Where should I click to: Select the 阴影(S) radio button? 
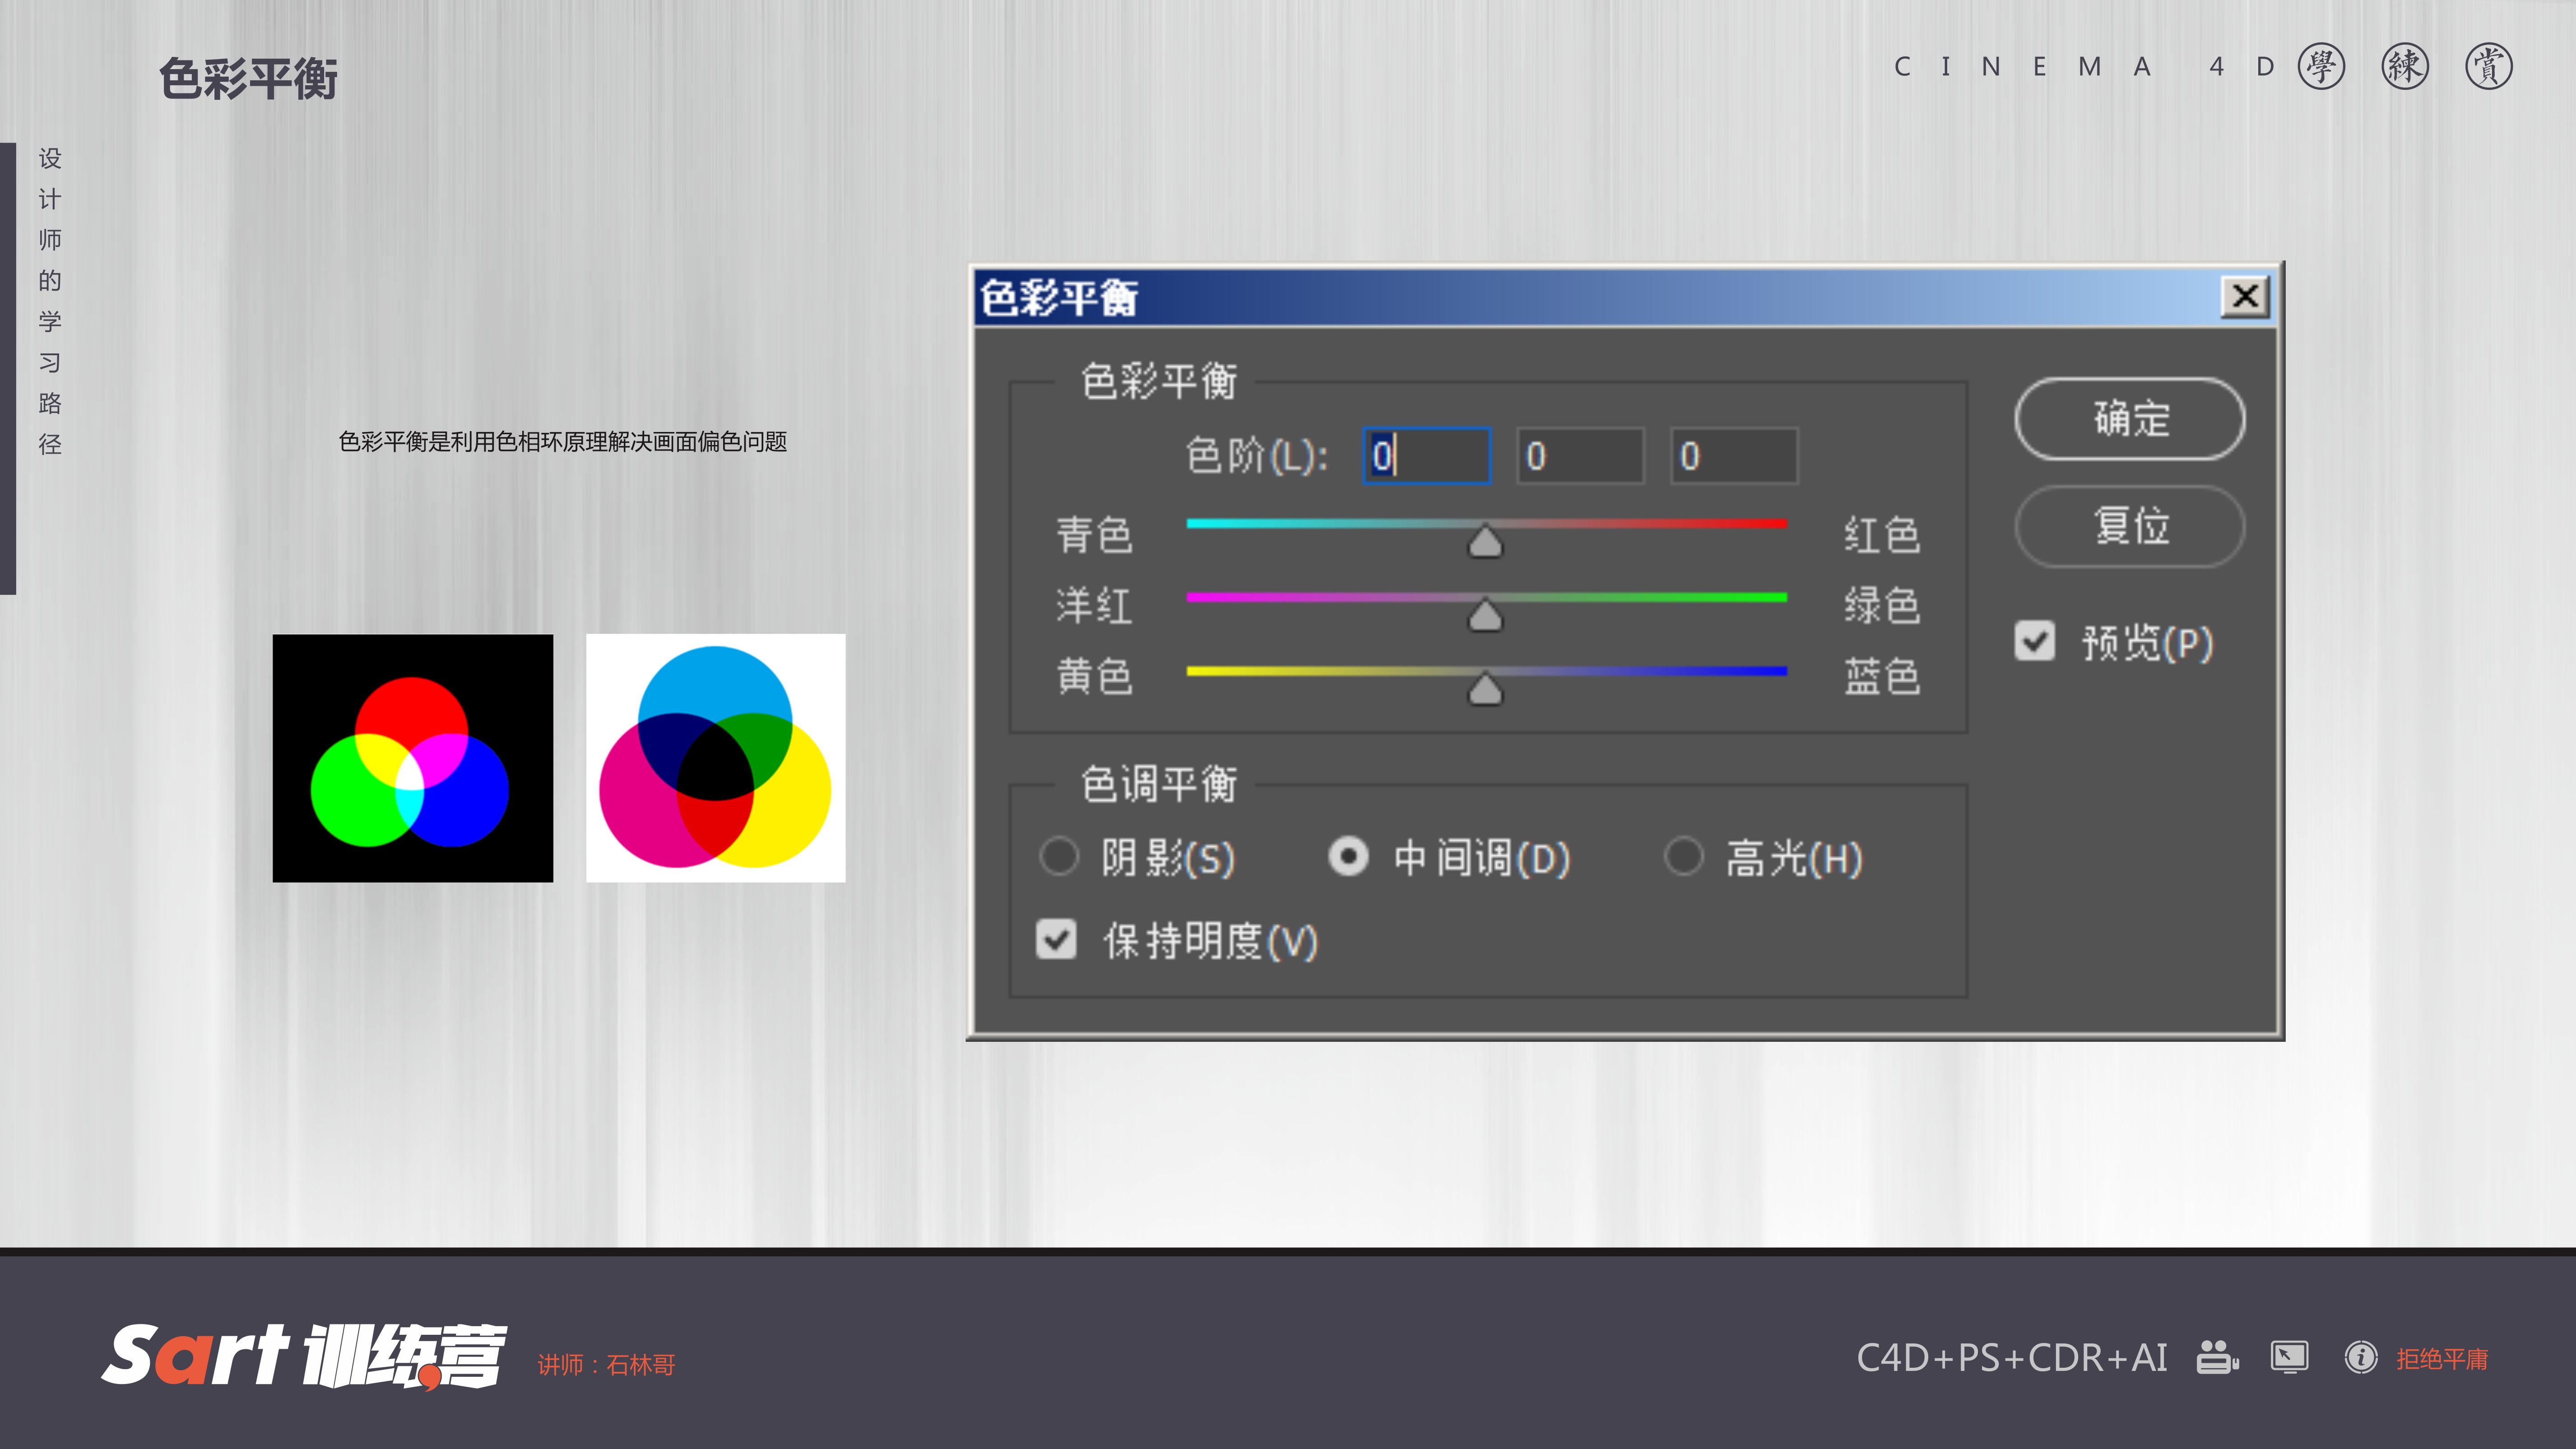point(1059,856)
